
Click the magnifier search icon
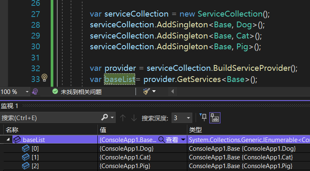click(104, 117)
